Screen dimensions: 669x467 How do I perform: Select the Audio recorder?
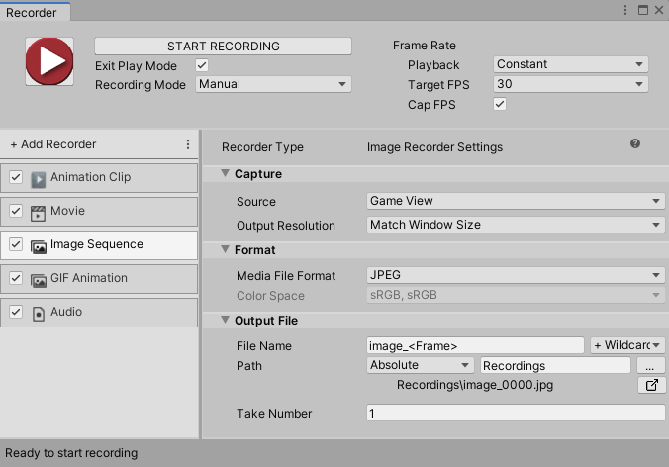point(99,313)
